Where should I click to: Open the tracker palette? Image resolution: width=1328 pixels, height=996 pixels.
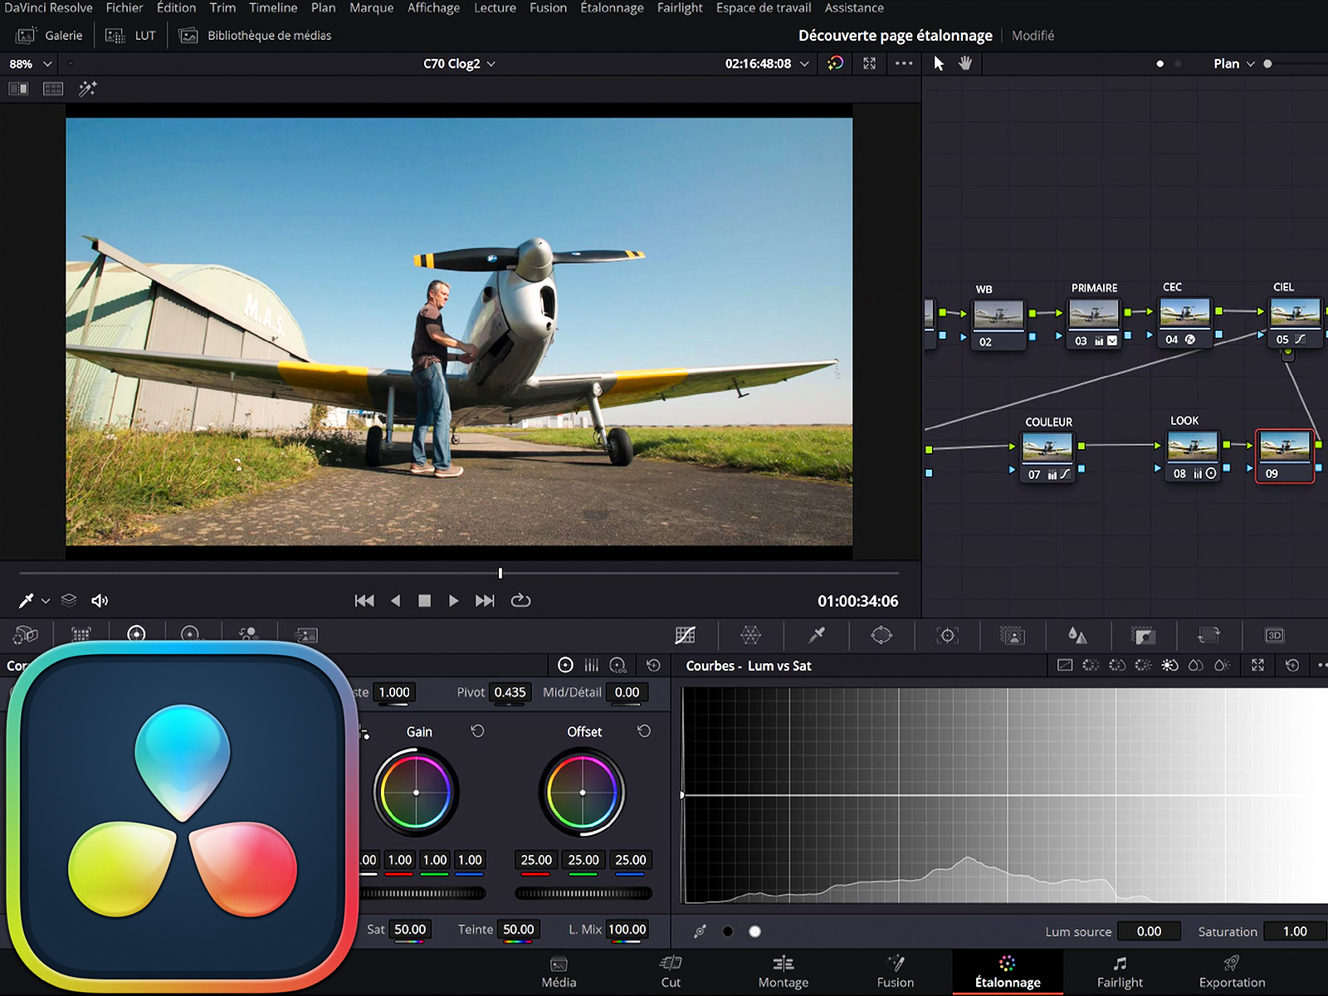(x=947, y=636)
